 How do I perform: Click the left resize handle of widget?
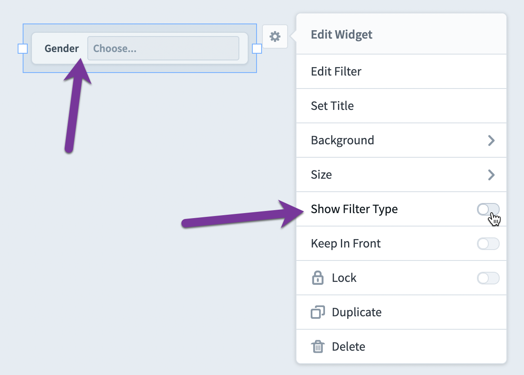23,49
